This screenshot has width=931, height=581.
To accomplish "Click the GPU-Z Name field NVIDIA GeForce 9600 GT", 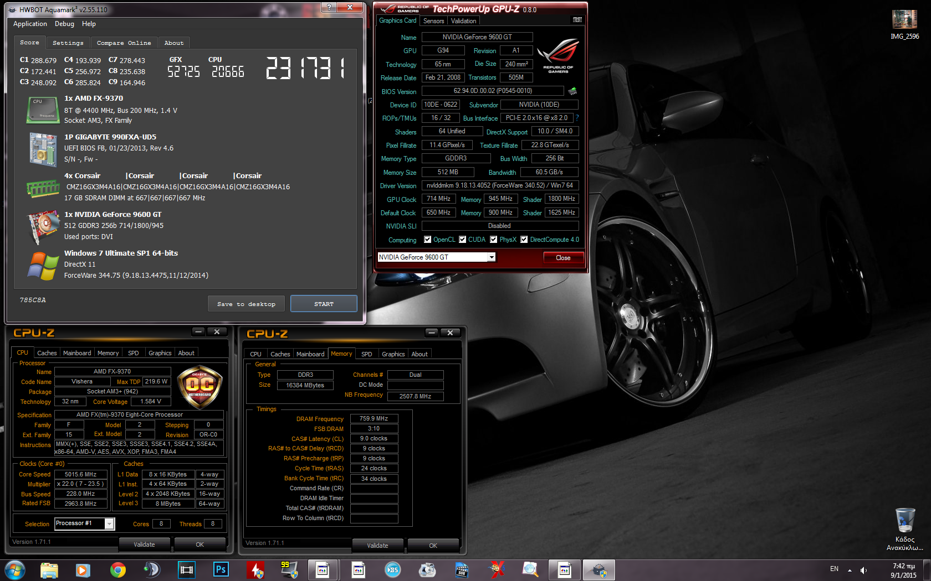I will [477, 37].
